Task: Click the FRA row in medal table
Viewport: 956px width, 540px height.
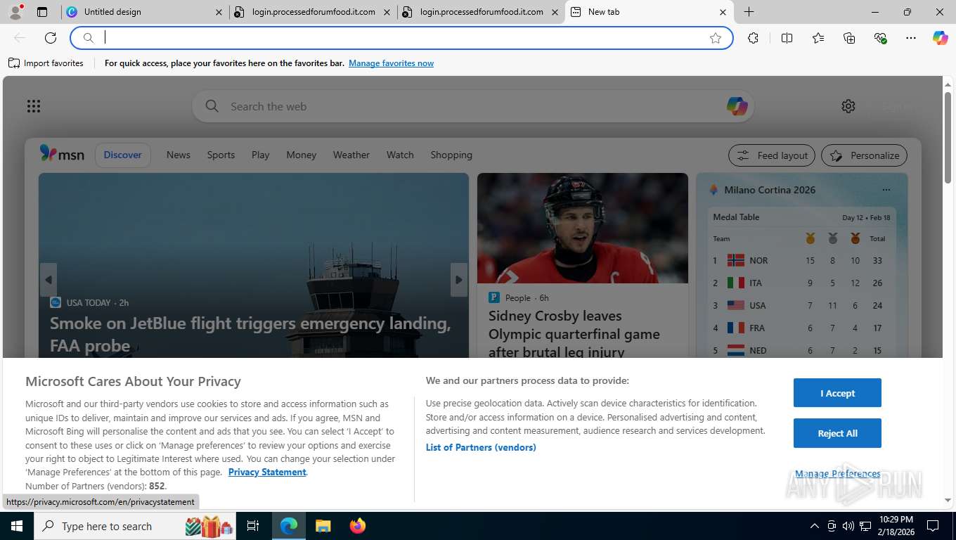Action: 801,328
